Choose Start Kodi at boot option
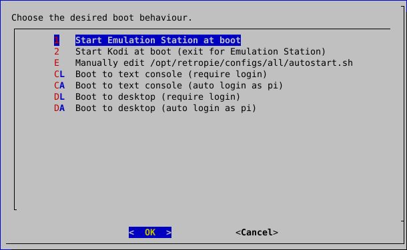The height and width of the screenshot is (250, 407). 200,51
